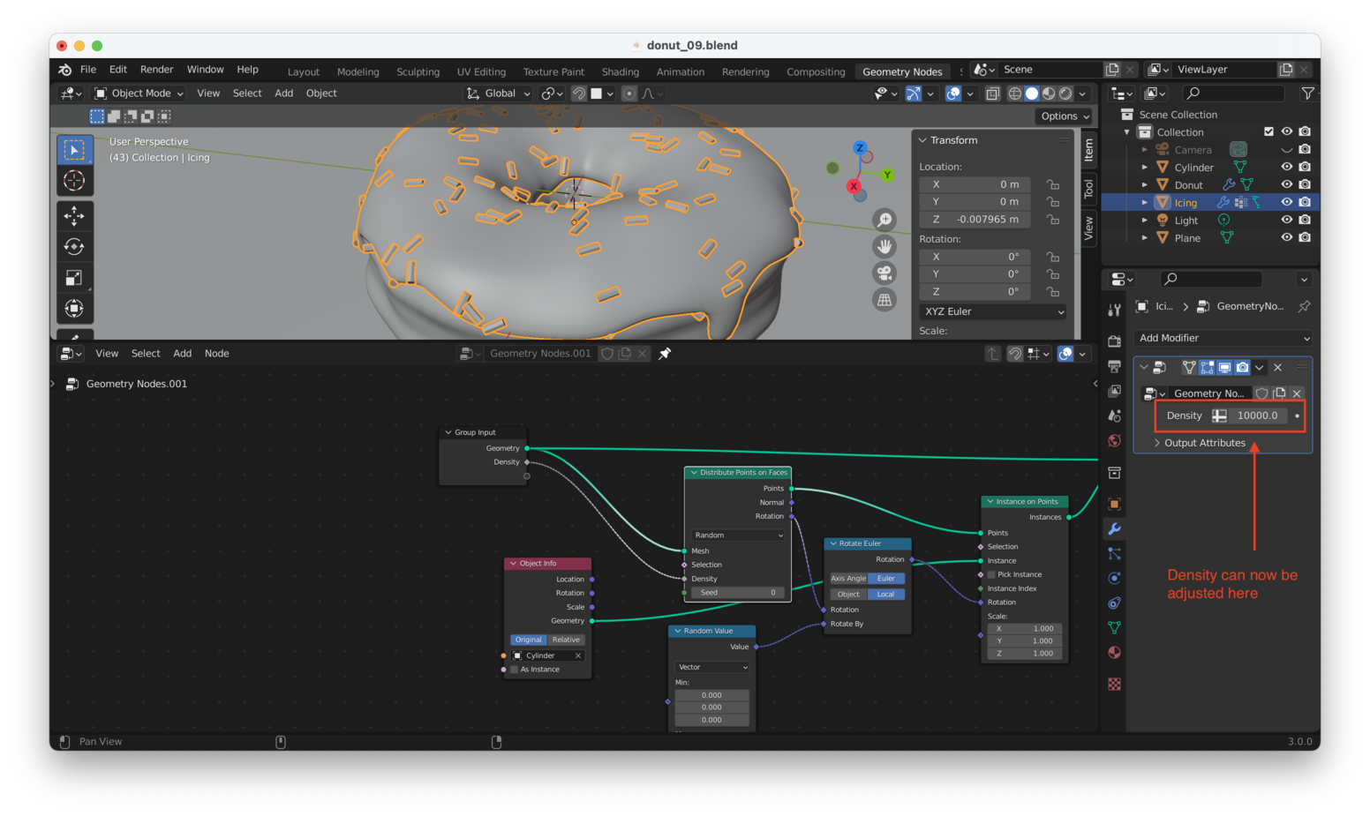Activate the Scale tool
The image size is (1370, 816).
[74, 277]
